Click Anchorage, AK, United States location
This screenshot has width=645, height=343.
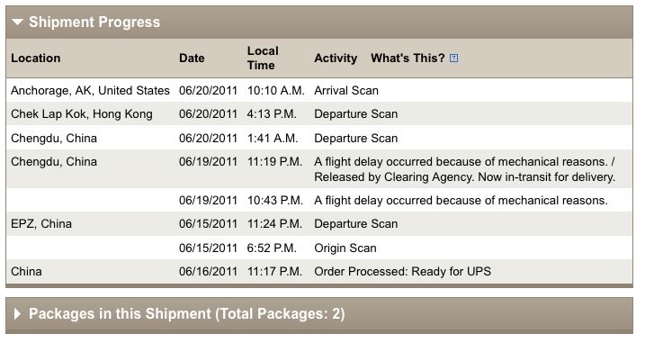[x=90, y=90]
